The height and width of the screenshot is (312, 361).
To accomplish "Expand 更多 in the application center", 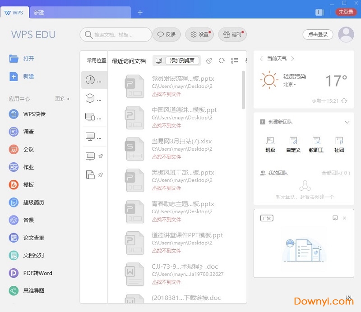I will [62, 99].
